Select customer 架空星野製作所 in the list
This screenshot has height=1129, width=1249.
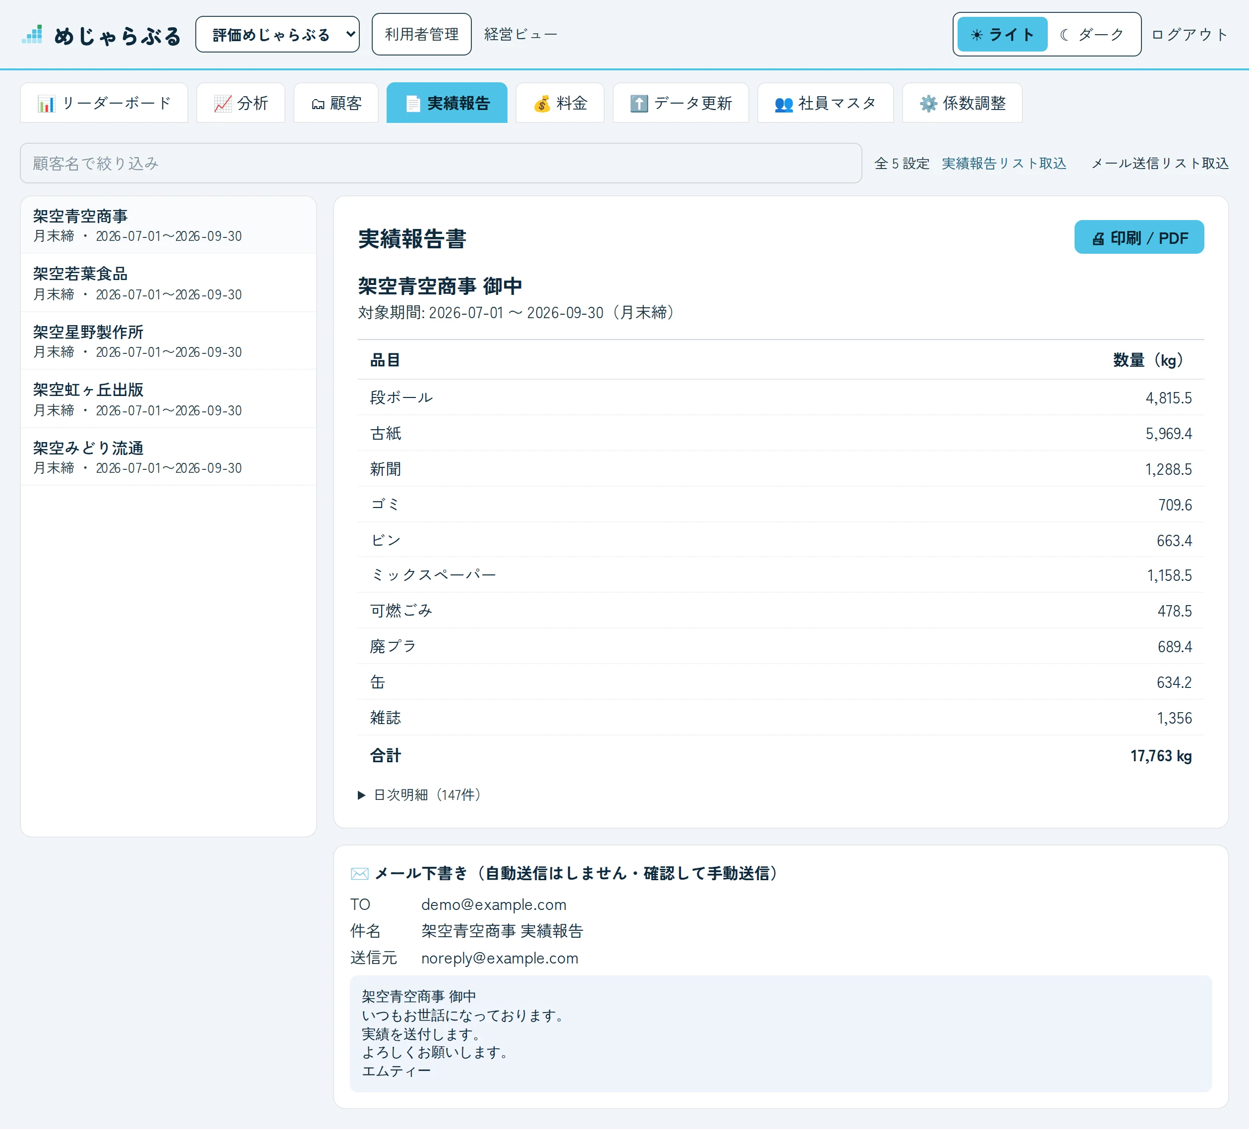click(x=169, y=341)
